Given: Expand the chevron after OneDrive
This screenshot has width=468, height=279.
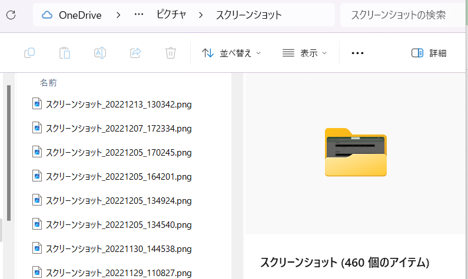Looking at the screenshot, I should (x=118, y=15).
